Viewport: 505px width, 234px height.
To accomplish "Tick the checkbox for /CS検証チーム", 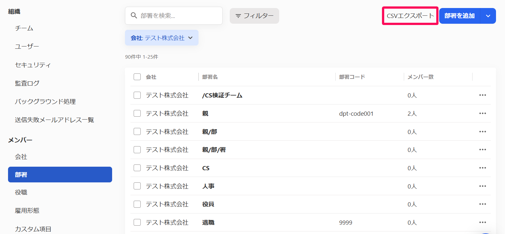I will tap(137, 95).
